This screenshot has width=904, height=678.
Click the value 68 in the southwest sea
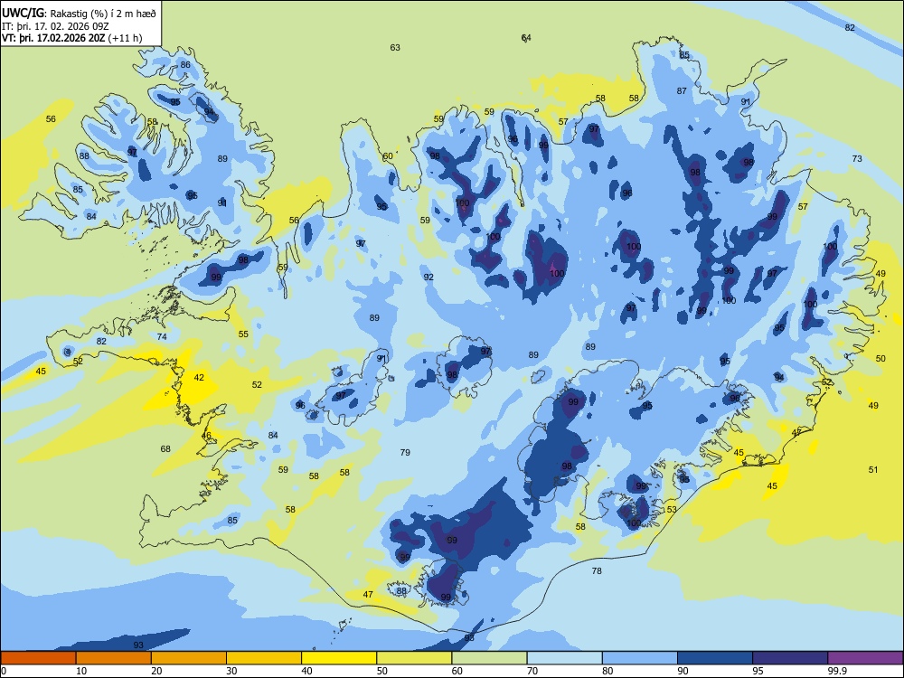tap(165, 448)
